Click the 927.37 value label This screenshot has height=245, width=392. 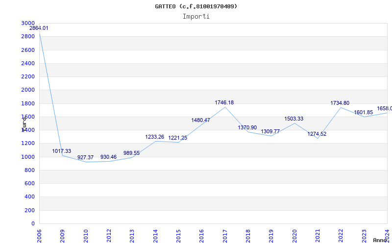tap(85, 157)
